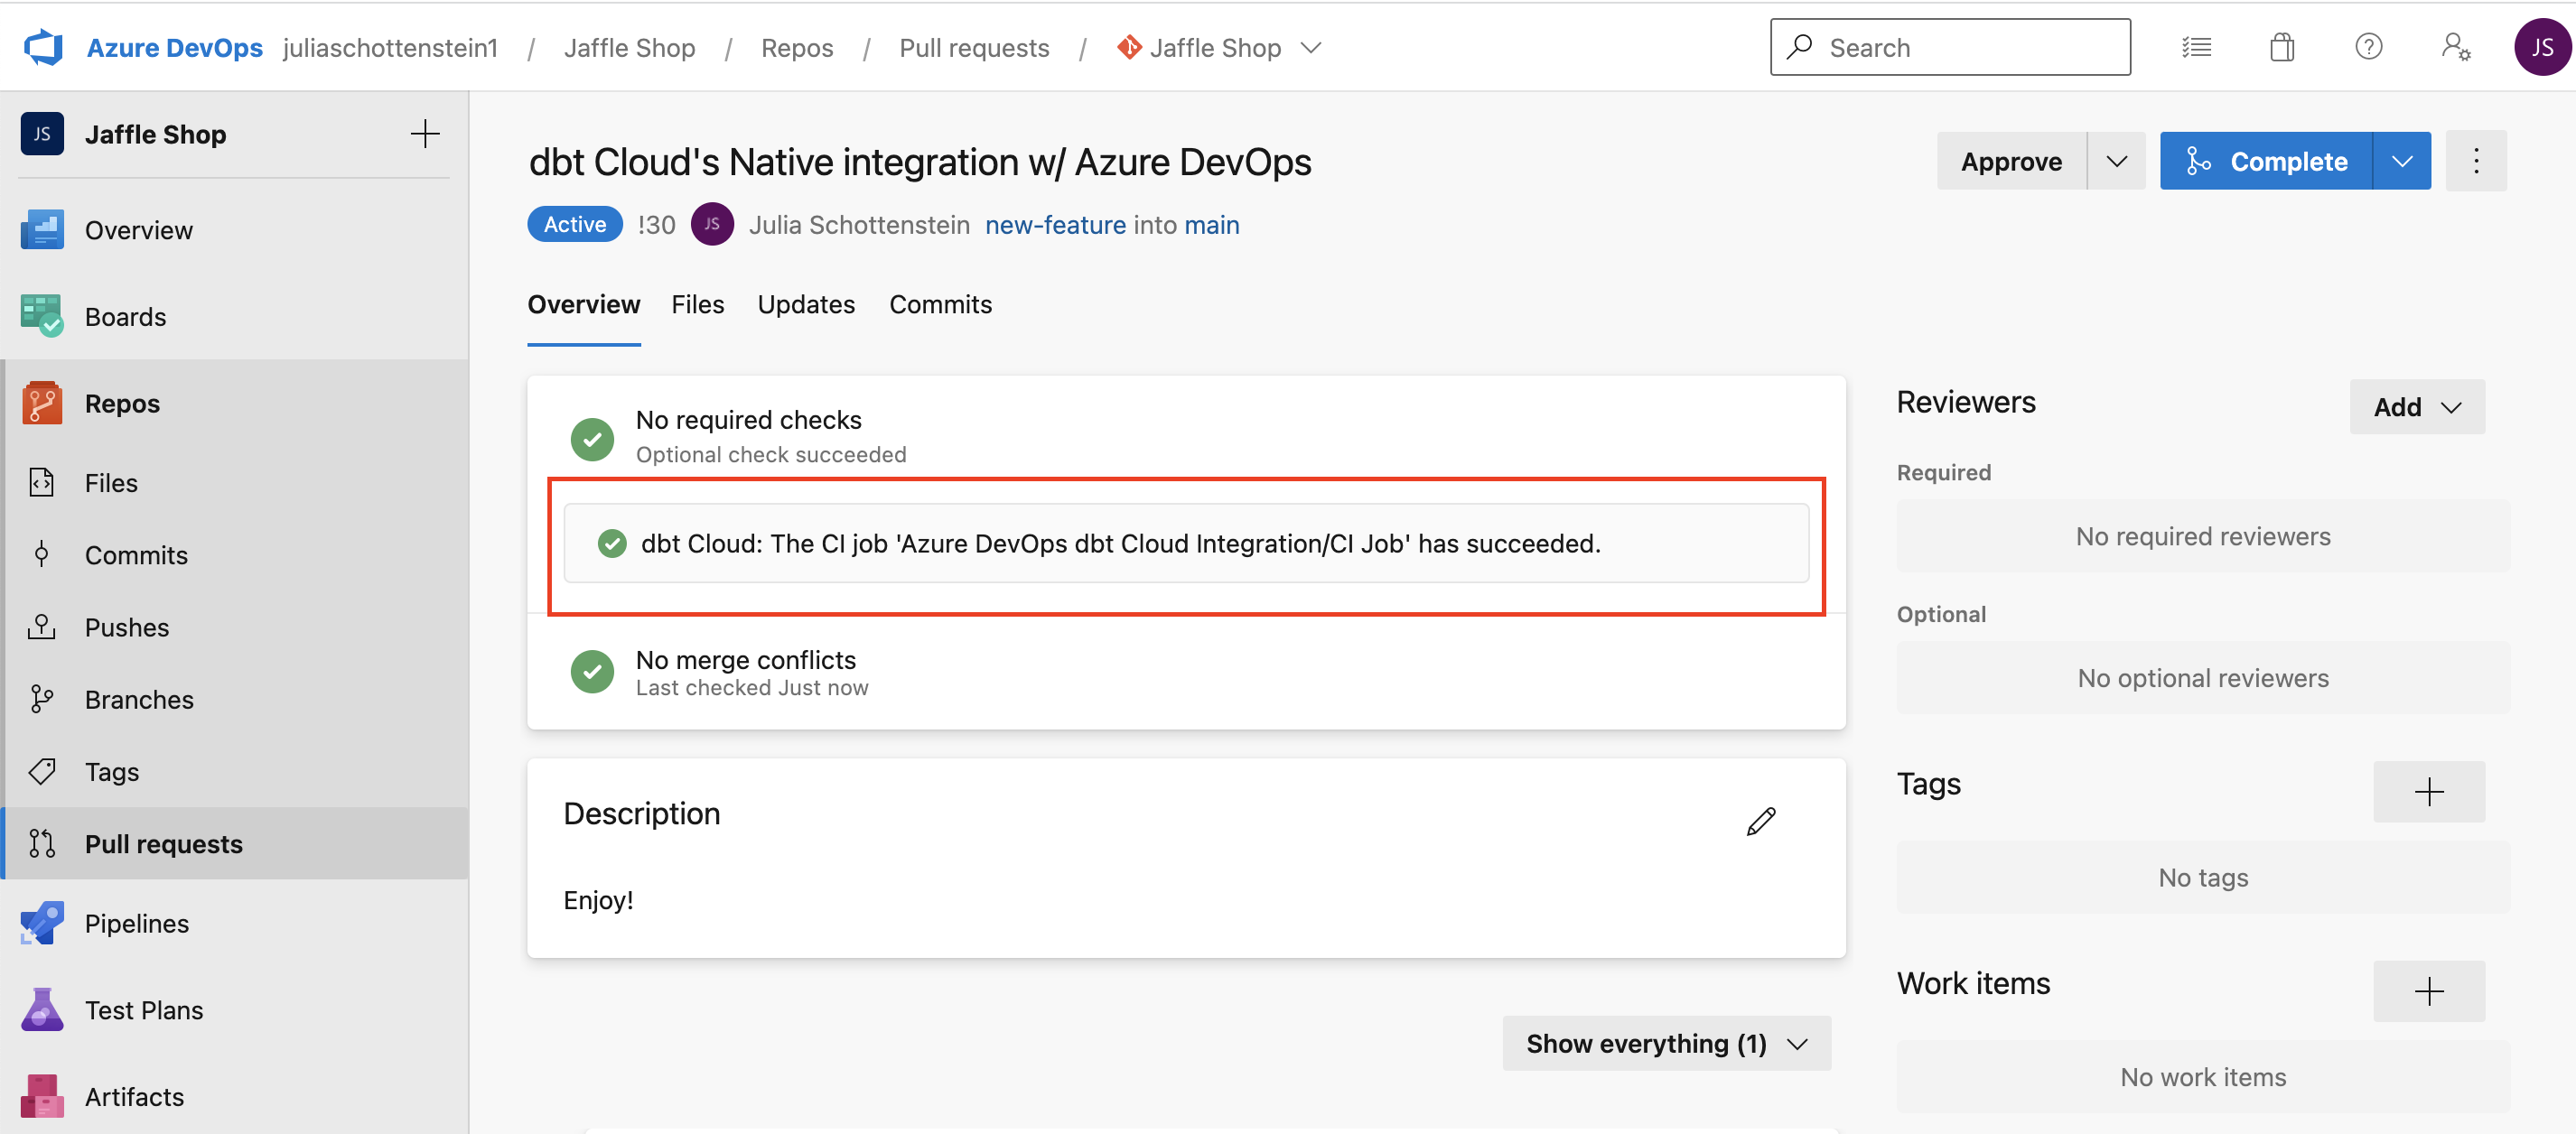Open Pull requests in the sidebar
Screen dimensions: 2576x1134
[234, 844]
